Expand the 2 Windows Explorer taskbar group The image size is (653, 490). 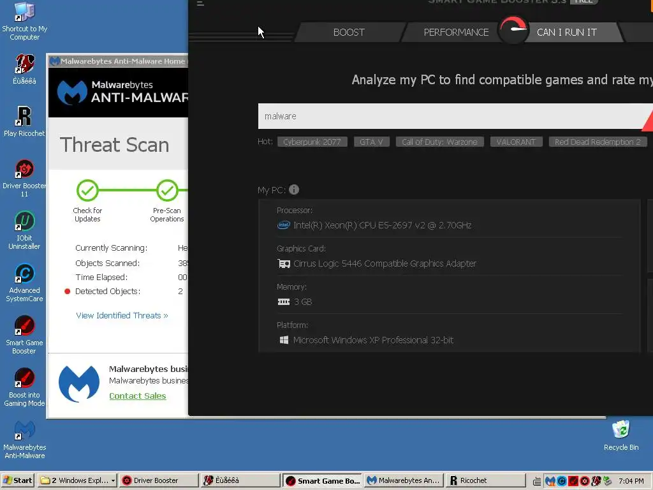pyautogui.click(x=77, y=480)
